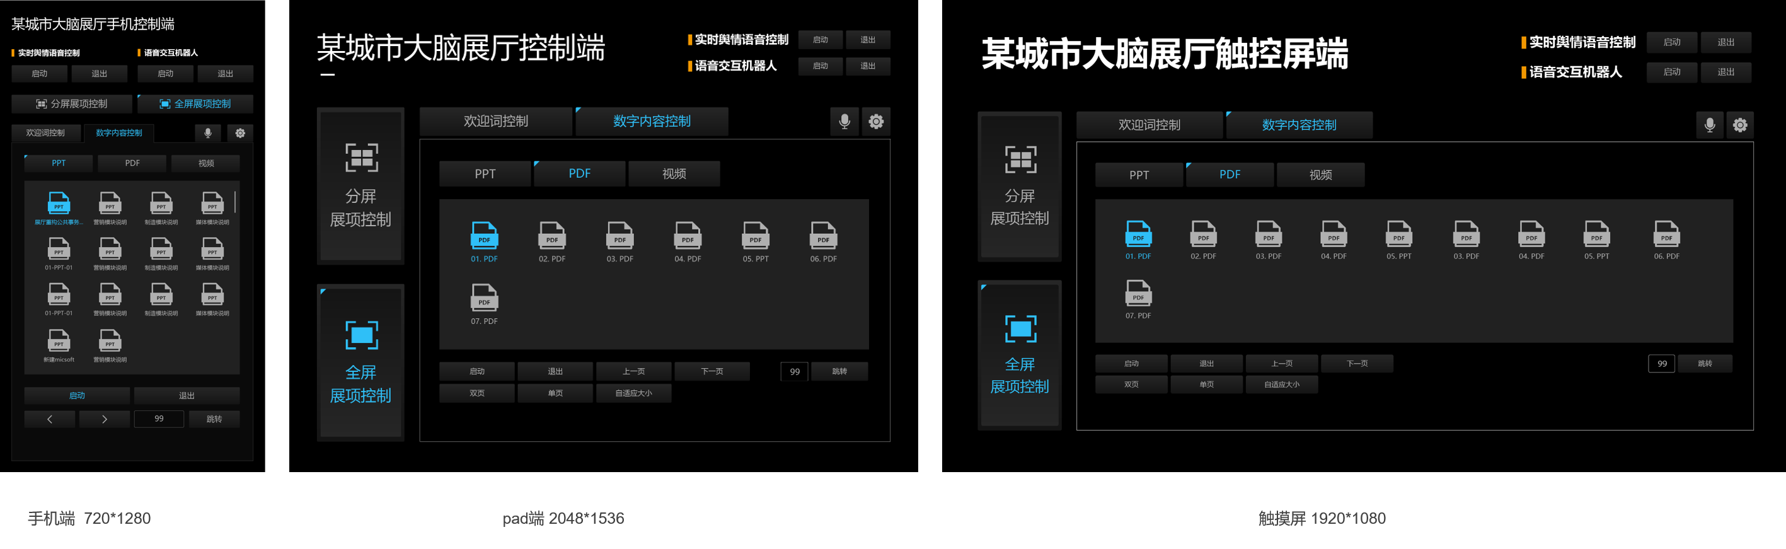Select 06. PDF file in touch screen panel

pos(1667,240)
